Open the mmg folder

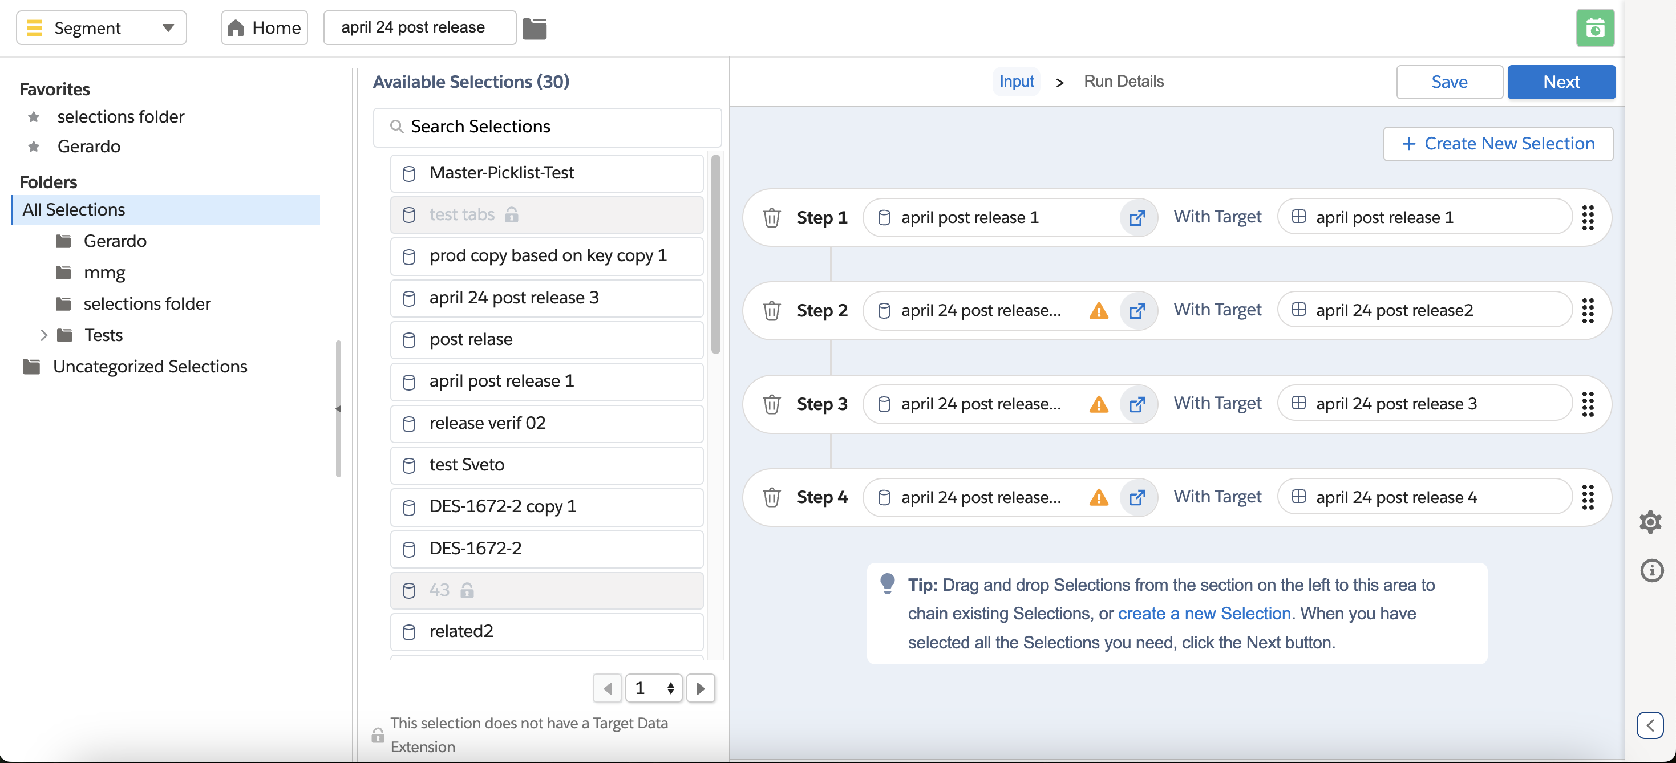coord(104,273)
